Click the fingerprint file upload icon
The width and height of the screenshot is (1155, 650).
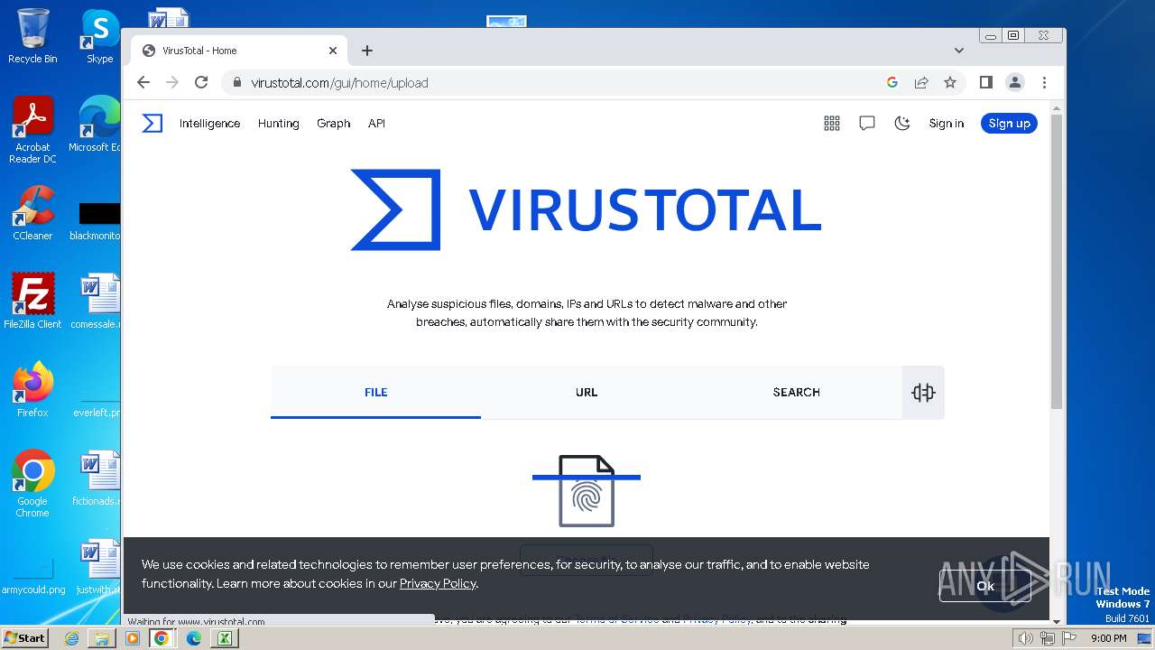587,491
